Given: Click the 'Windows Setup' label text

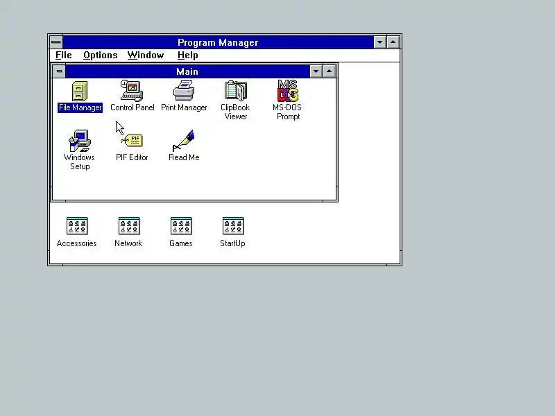Looking at the screenshot, I should point(79,162).
